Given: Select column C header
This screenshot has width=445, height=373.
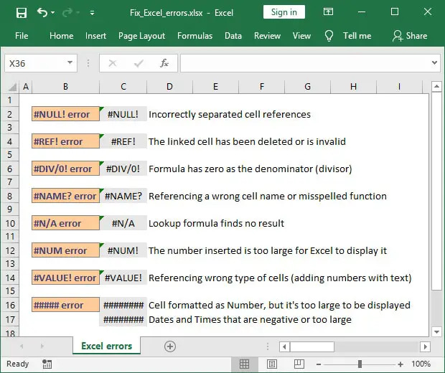Looking at the screenshot, I should (x=123, y=87).
